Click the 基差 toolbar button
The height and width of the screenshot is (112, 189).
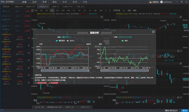(x=129, y=10)
